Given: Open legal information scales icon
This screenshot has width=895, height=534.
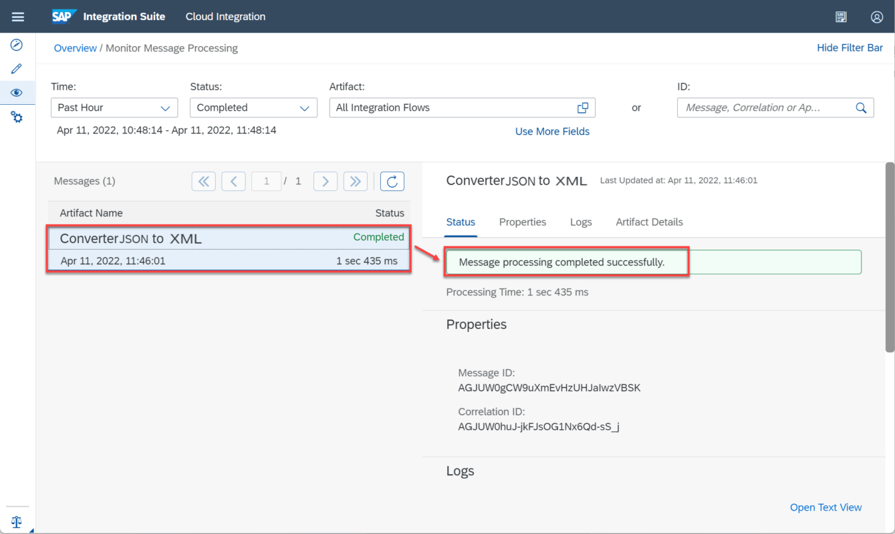Looking at the screenshot, I should tap(17, 522).
